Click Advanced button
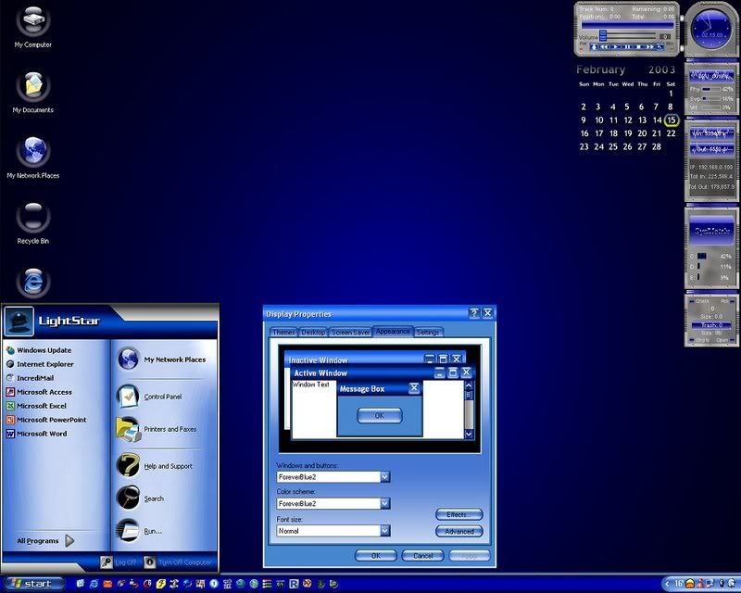This screenshot has width=741, height=593. coord(458,532)
